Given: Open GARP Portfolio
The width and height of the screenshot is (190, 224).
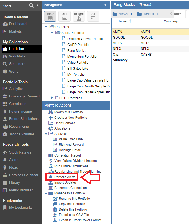Looking at the screenshot, I should (x=78, y=45).
